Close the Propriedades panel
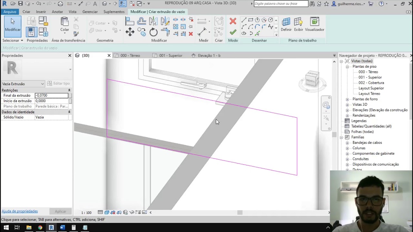Viewport: 413px width, 232px height. point(69,55)
